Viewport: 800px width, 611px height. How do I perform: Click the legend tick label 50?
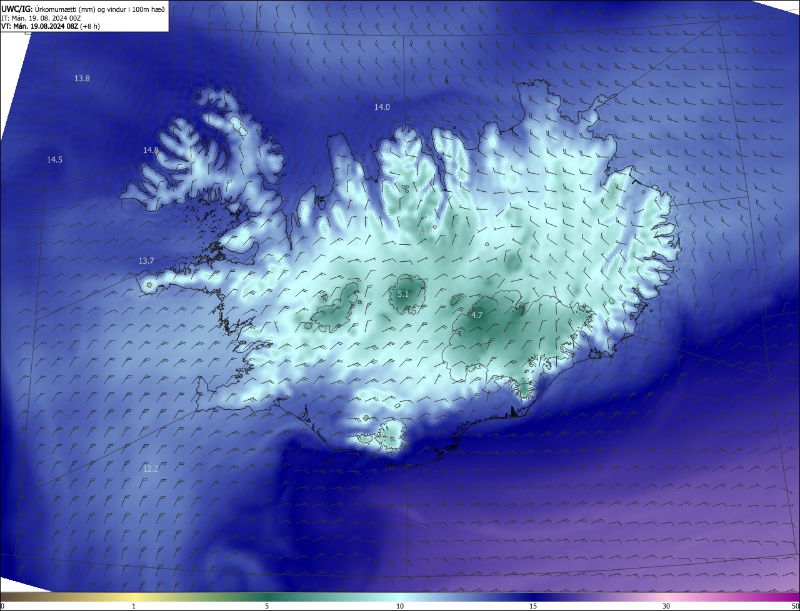point(795,607)
